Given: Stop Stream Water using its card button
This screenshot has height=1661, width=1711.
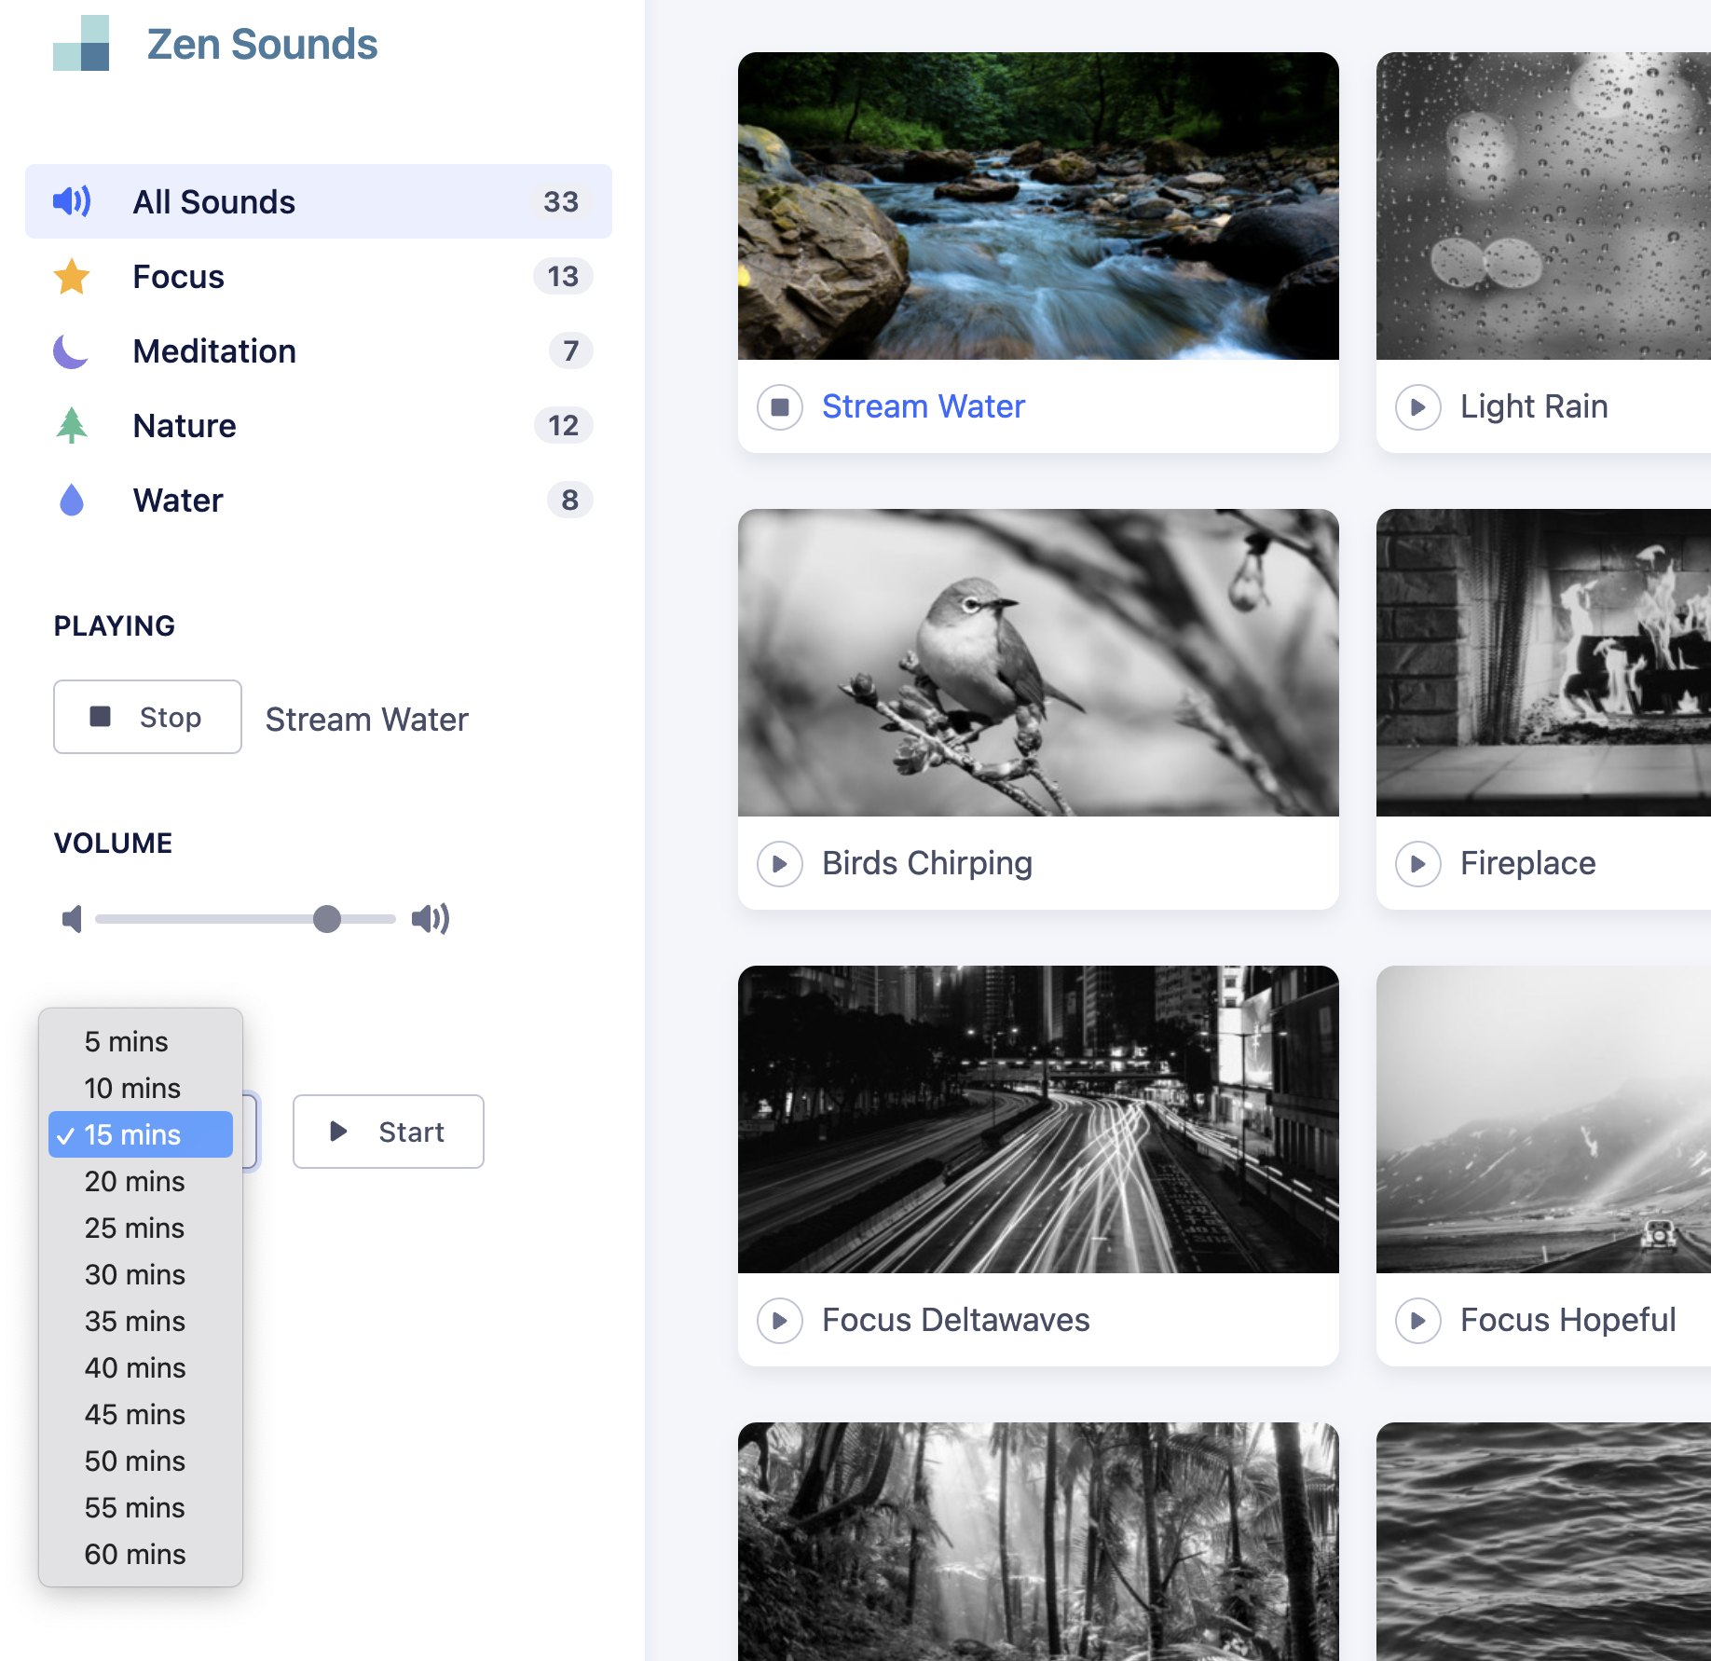Looking at the screenshot, I should [x=780, y=407].
